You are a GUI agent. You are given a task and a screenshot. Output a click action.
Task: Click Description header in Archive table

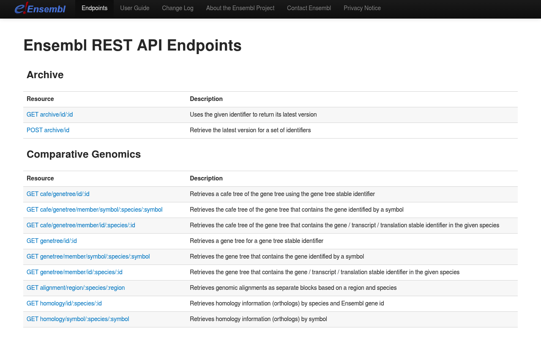click(x=206, y=99)
